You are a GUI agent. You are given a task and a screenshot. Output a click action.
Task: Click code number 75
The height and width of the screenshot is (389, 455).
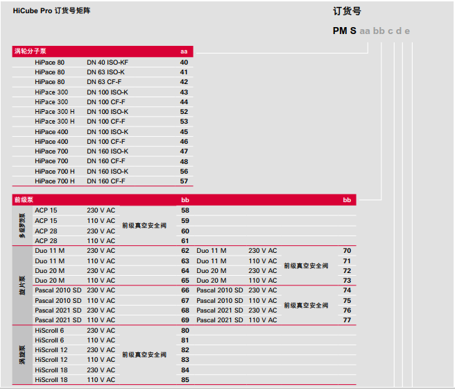pos(347,301)
